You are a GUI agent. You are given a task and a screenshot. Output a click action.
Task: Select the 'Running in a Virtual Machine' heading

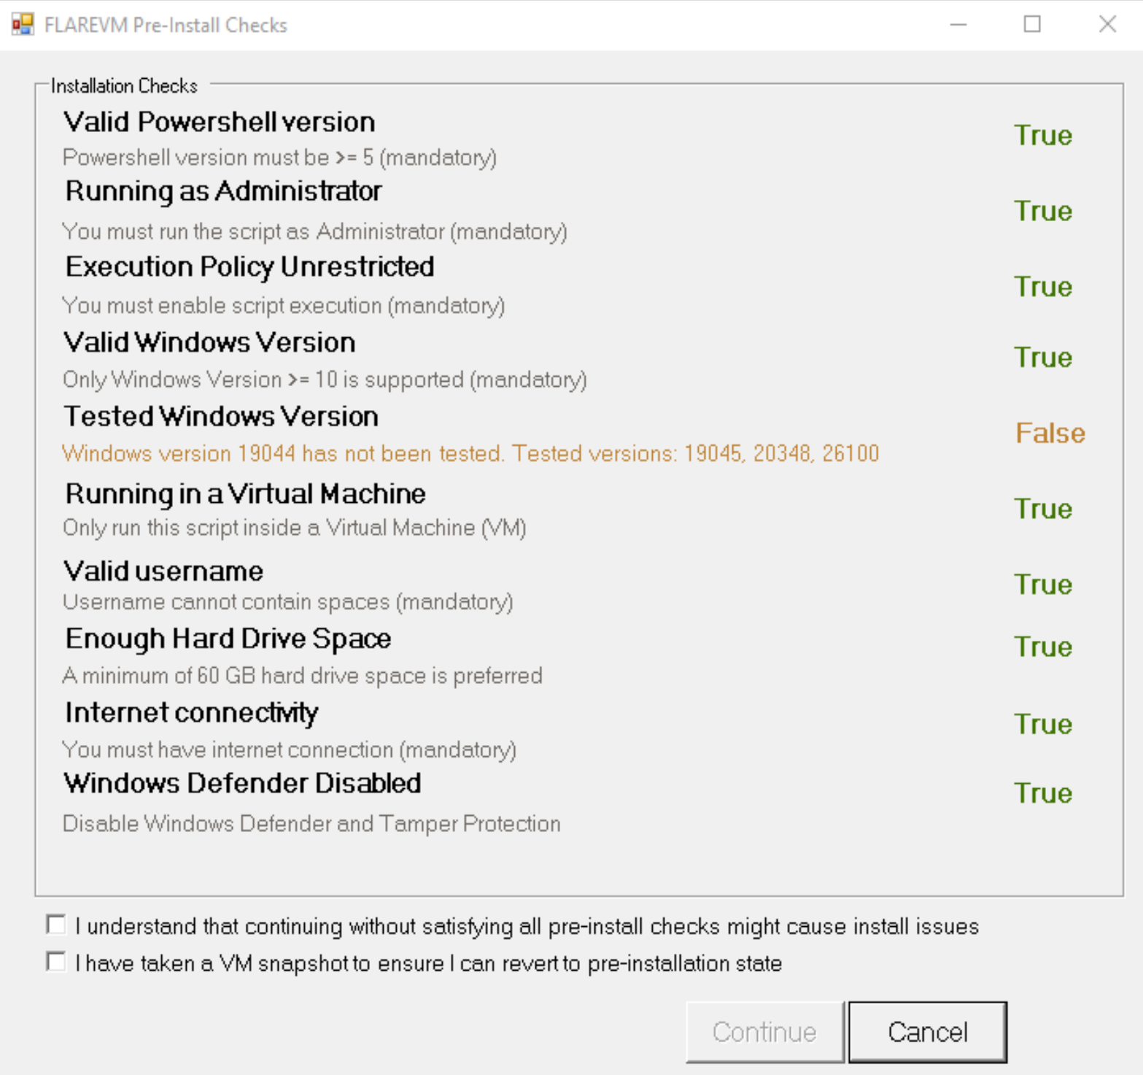(245, 494)
